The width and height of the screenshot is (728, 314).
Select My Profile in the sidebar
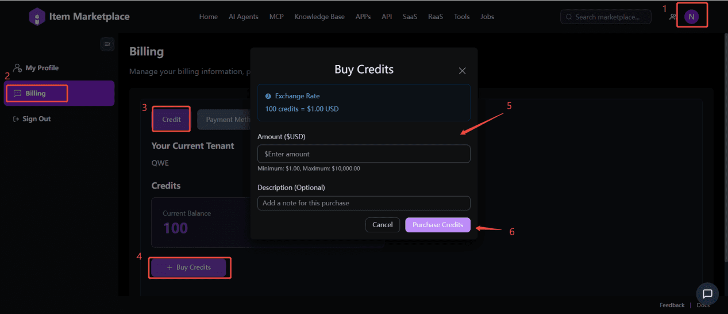[41, 68]
